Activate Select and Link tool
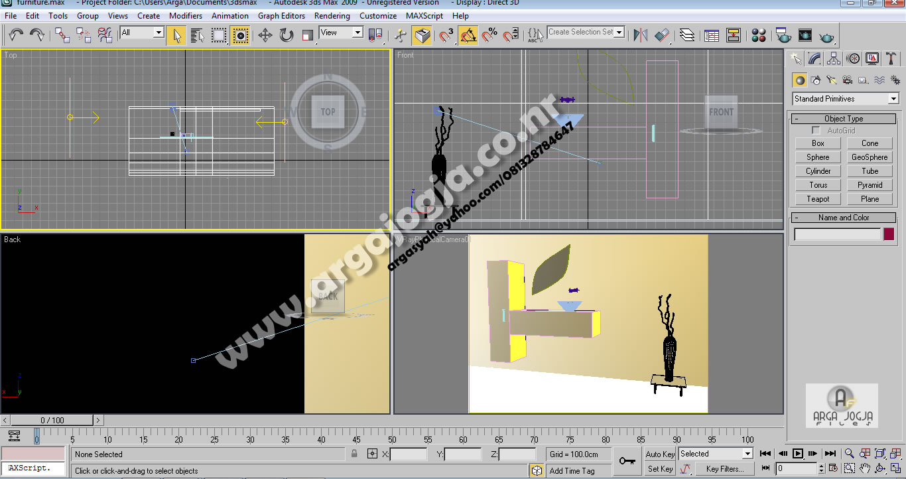 (x=62, y=34)
